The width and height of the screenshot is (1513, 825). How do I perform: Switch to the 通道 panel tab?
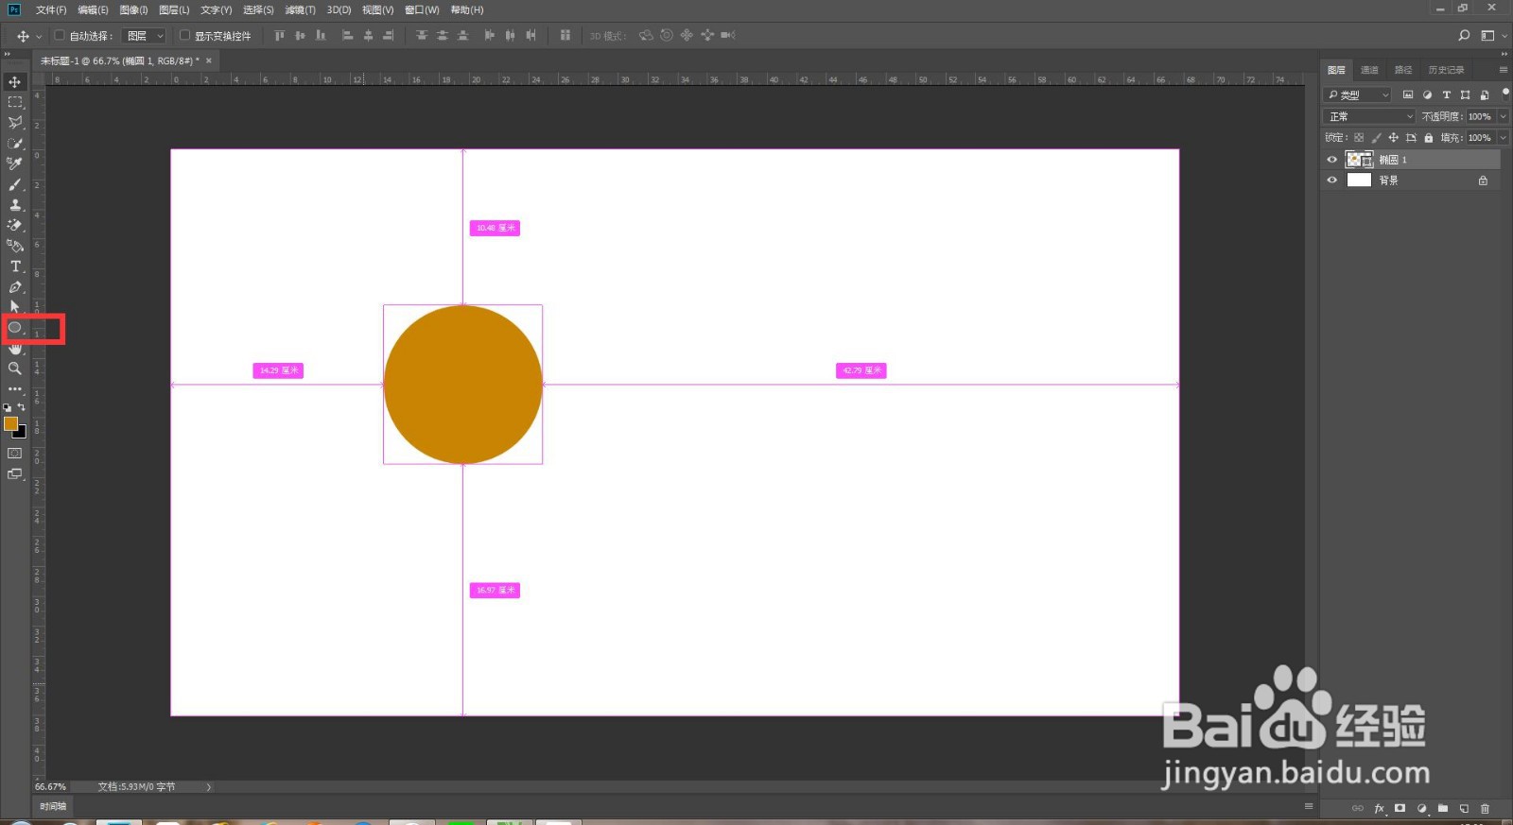point(1369,70)
